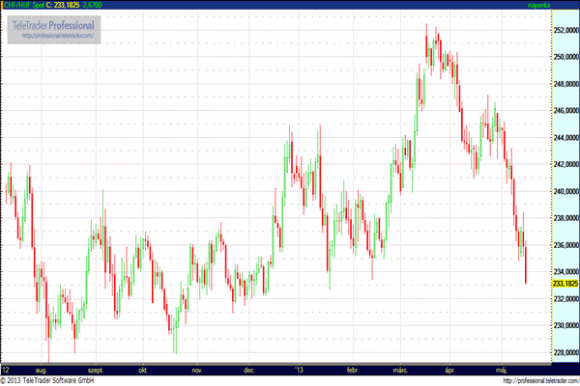The width and height of the screenshot is (580, 386).
Task: Click the 252,0000 price axis label
Action: [564, 30]
